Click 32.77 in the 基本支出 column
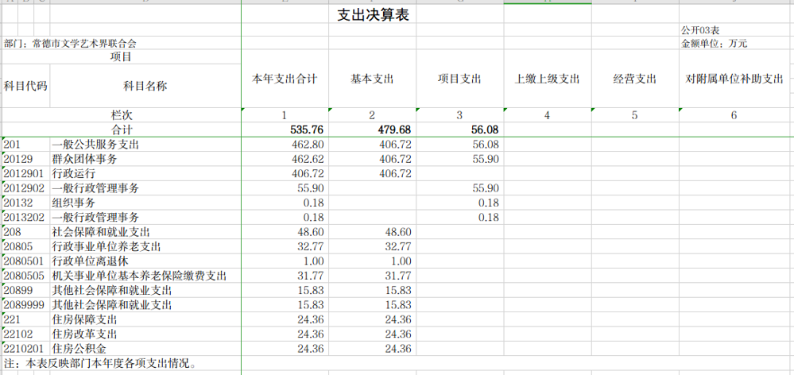Viewport: 794px width, 375px height. (398, 247)
